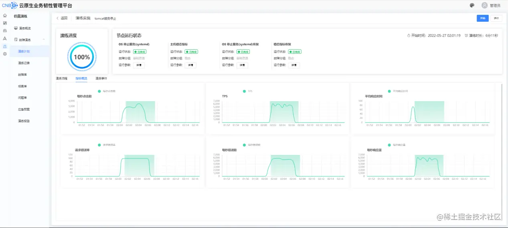The width and height of the screenshot is (508, 228).
Task: Open 详情 for OS 停止服务(systemd)恢复
Action: (242, 65)
